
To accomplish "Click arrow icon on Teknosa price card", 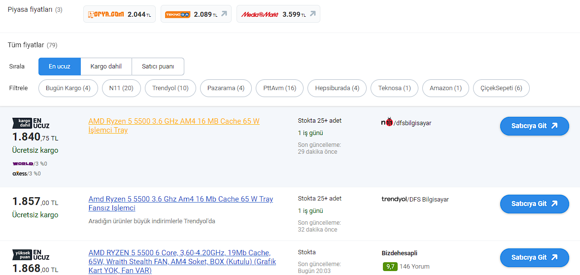I will tap(224, 14).
